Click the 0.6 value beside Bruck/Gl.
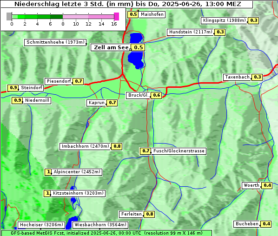This screenshot has height=236, width=278. tap(156, 95)
